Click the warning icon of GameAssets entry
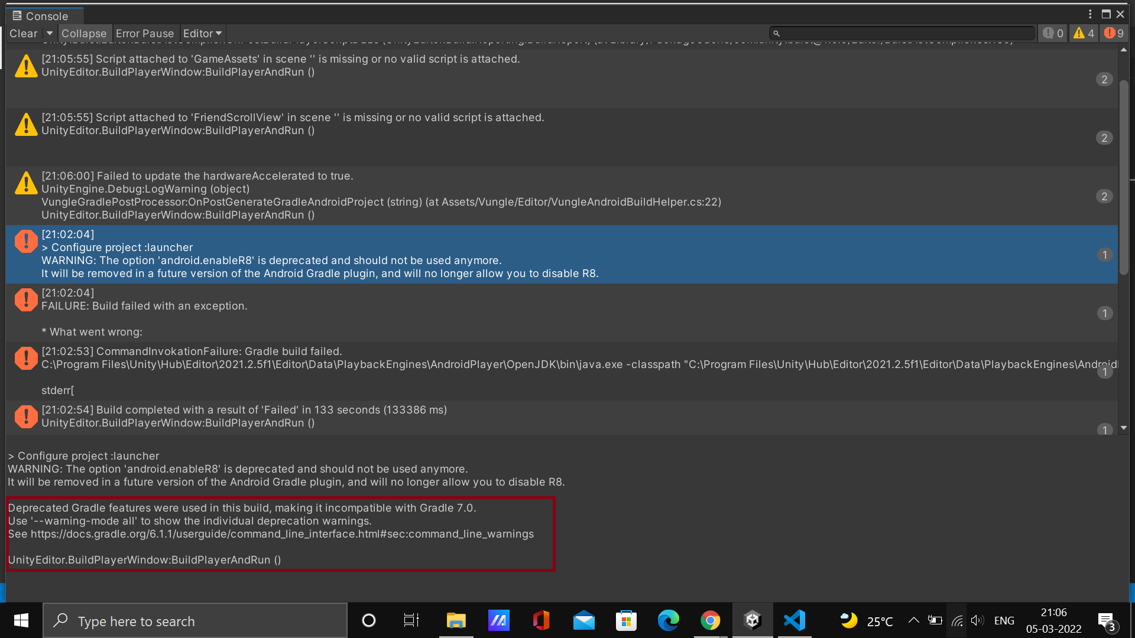The height and width of the screenshot is (638, 1135). pos(26,66)
